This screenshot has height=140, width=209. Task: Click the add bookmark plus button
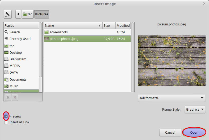tap(8, 97)
